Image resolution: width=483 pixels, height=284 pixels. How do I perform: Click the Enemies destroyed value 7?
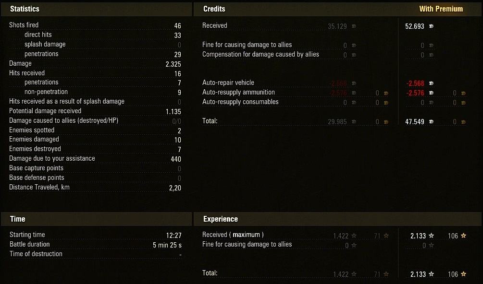pos(179,149)
